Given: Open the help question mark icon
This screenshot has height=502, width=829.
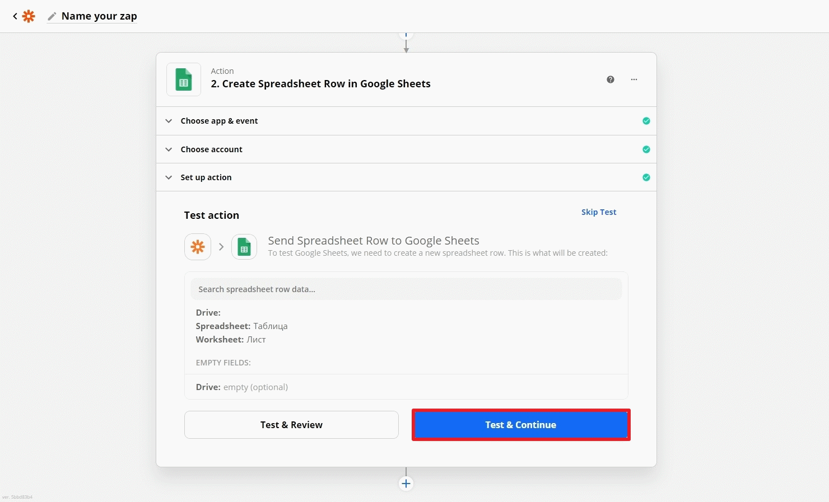Looking at the screenshot, I should click(611, 79).
